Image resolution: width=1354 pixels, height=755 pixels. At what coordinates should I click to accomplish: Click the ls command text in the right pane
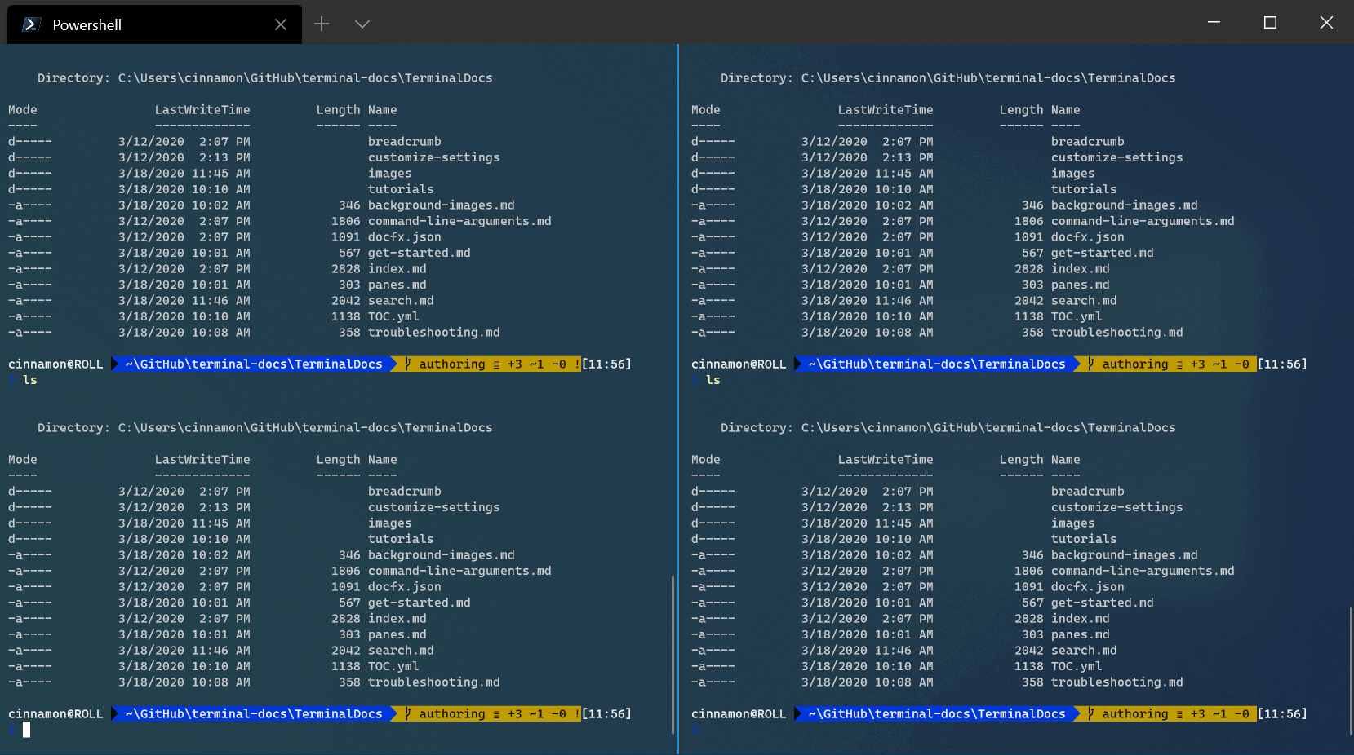pyautogui.click(x=713, y=380)
